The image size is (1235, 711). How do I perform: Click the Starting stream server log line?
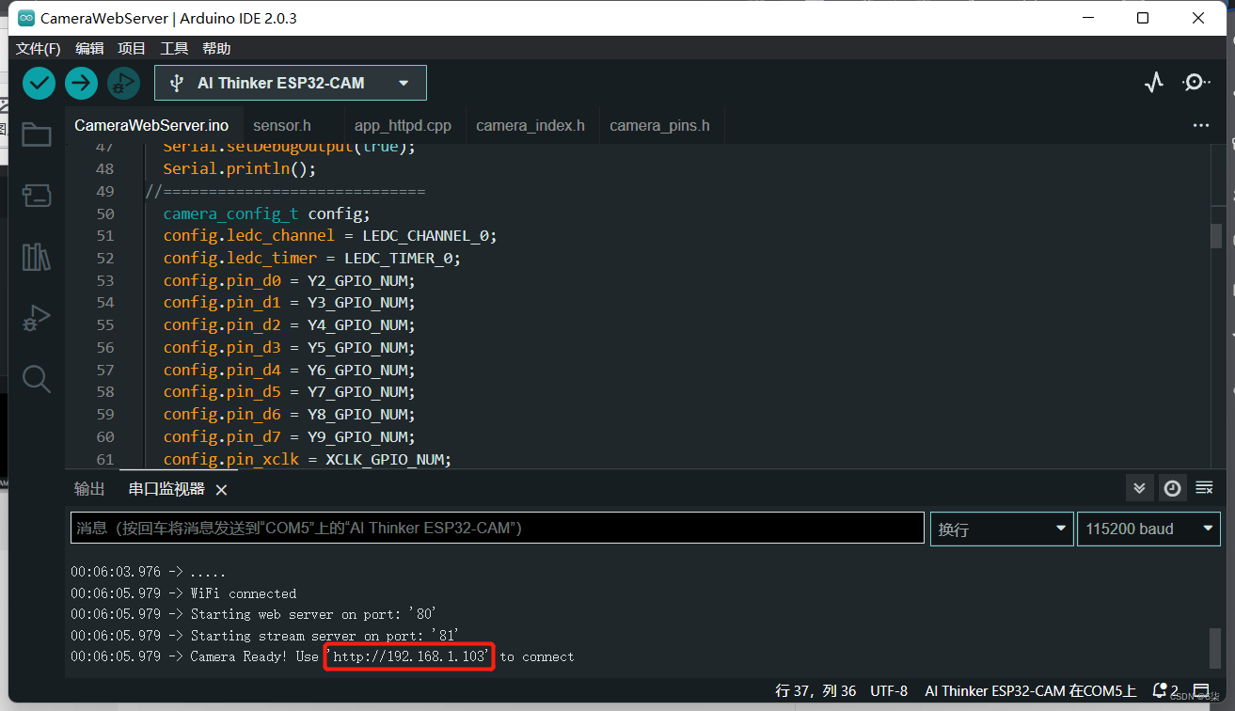(x=264, y=636)
